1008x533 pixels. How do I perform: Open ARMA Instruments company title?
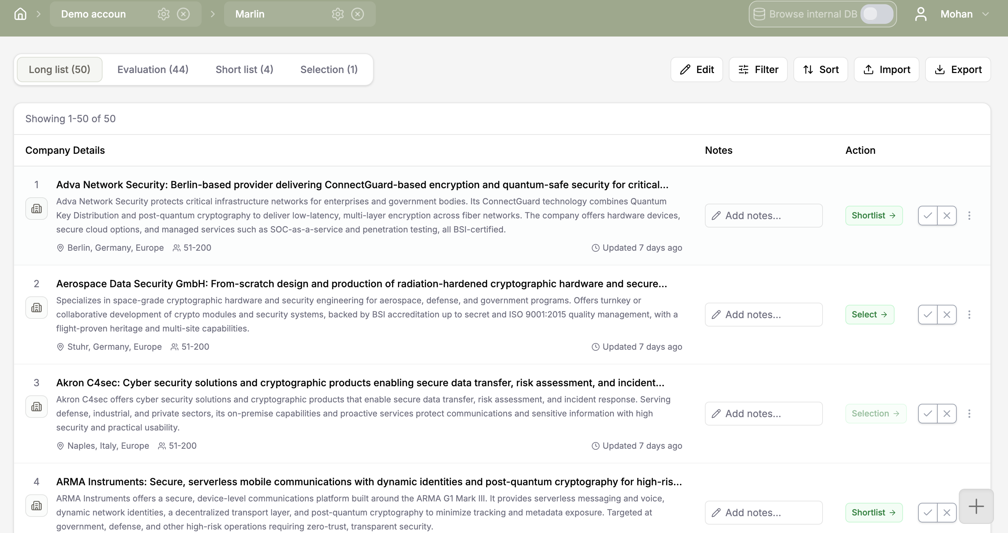[369, 482]
